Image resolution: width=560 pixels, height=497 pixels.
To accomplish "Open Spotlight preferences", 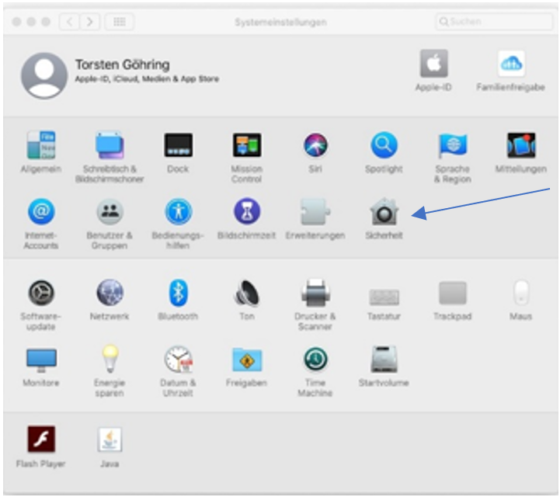I will tap(384, 146).
